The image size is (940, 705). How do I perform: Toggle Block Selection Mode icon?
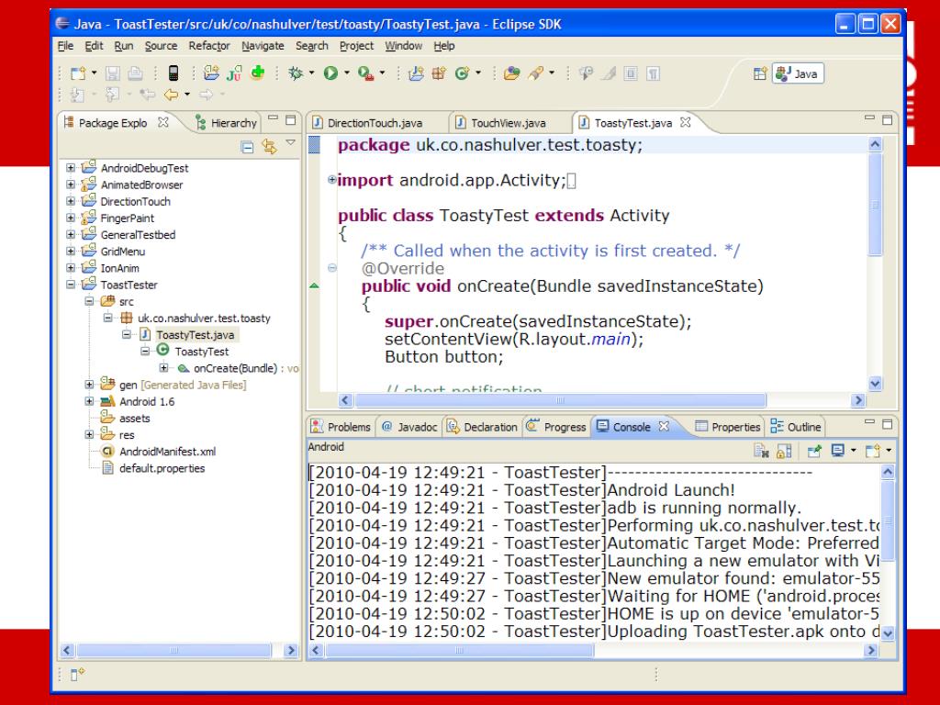pyautogui.click(x=631, y=73)
